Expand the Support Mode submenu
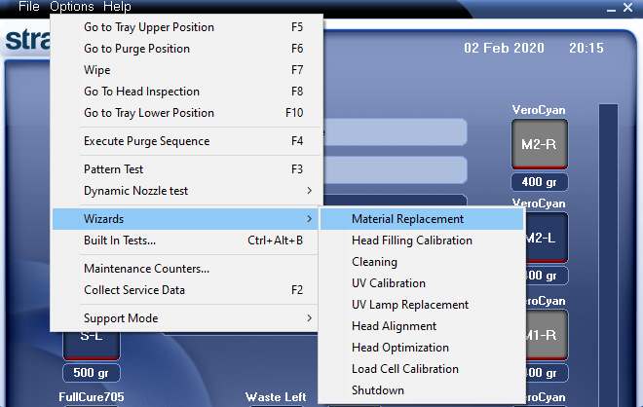This screenshot has width=643, height=407. point(310,318)
